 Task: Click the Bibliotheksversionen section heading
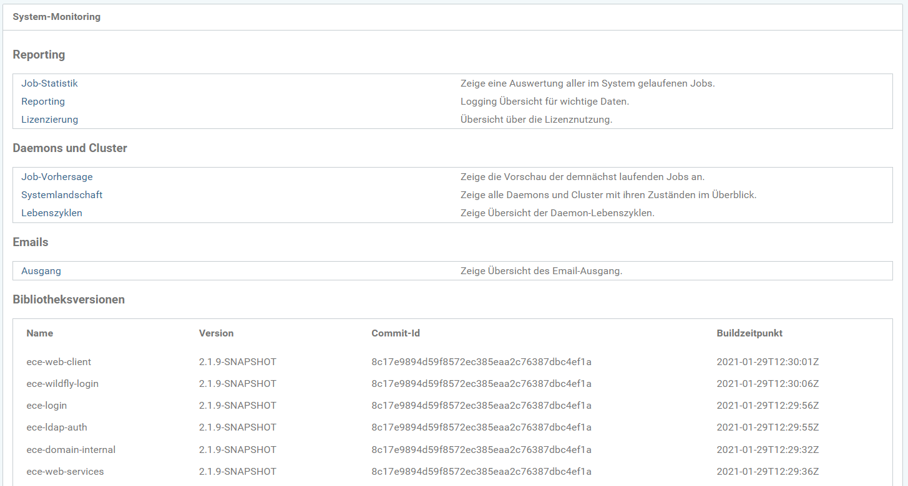pyautogui.click(x=69, y=300)
